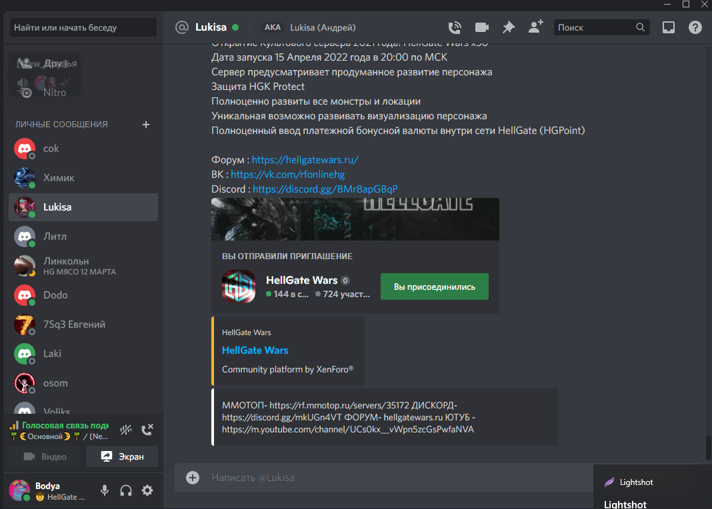Viewport: 712px width, 509px height.
Task: Click the search magnifier icon
Action: [x=640, y=28]
